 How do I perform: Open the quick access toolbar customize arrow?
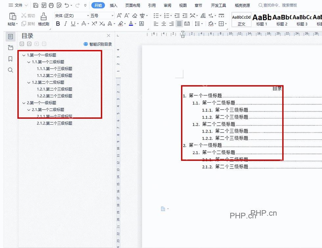click(85, 6)
